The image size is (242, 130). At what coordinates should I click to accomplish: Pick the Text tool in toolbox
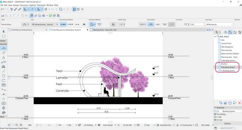point(4,57)
